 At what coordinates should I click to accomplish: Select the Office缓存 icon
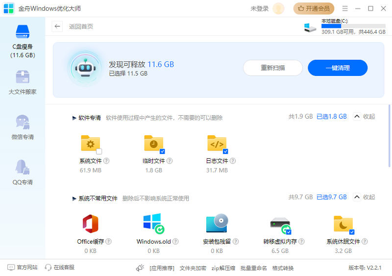pyautogui.click(x=91, y=224)
